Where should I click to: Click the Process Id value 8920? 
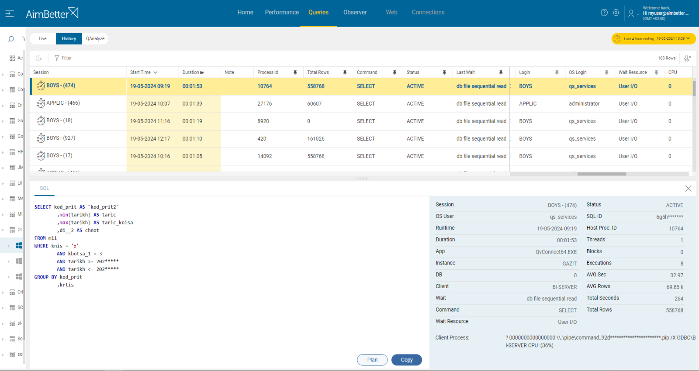[x=263, y=121]
